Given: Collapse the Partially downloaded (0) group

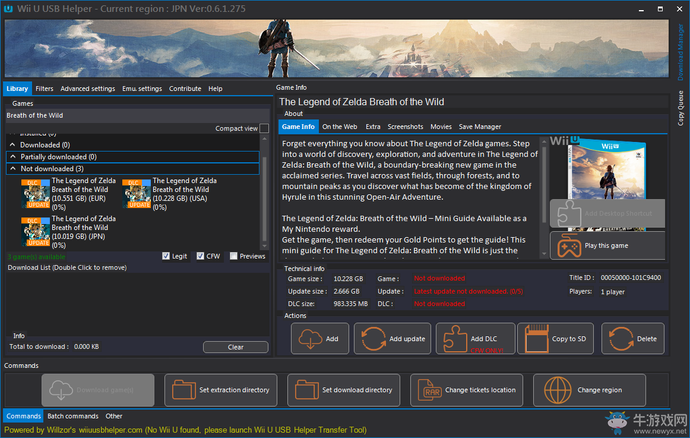Looking at the screenshot, I should [12, 156].
